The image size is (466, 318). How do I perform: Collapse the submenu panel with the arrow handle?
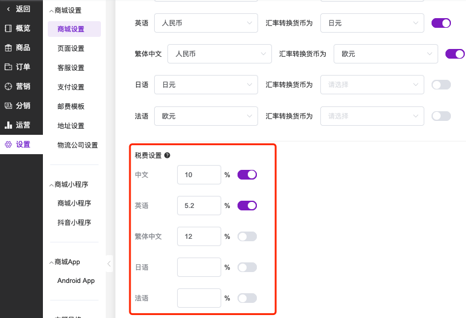click(x=109, y=264)
